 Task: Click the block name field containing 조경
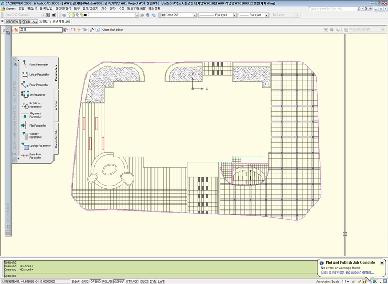41,30
